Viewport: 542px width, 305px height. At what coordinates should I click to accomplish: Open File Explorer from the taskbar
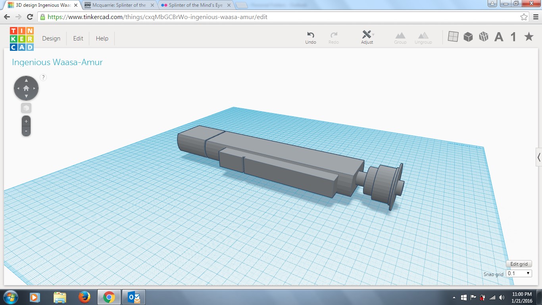60,297
